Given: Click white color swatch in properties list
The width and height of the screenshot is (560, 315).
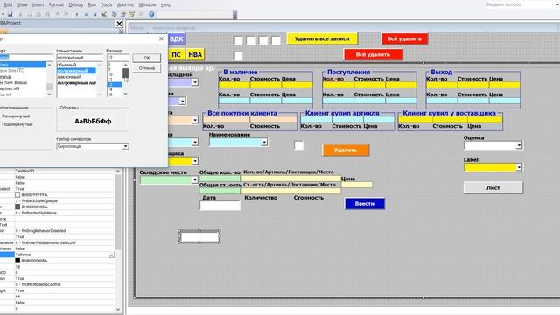Looking at the screenshot, I should [x=17, y=195].
